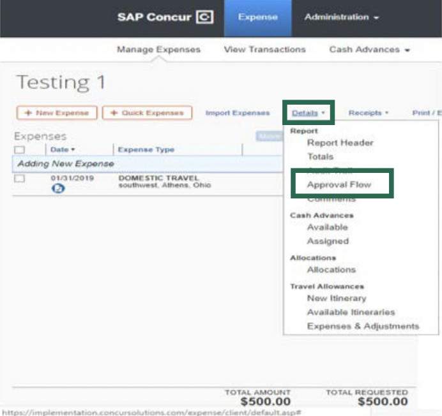Open the Manage Expenses tab
442x416 pixels.
[158, 49]
